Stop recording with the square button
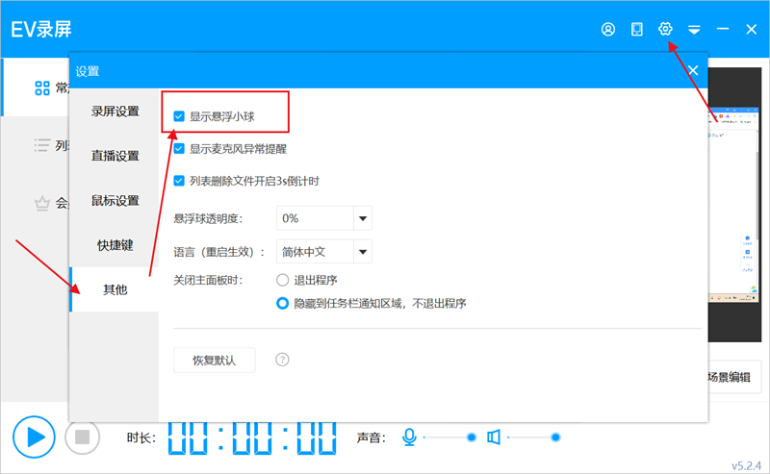The image size is (770, 474). point(82,437)
